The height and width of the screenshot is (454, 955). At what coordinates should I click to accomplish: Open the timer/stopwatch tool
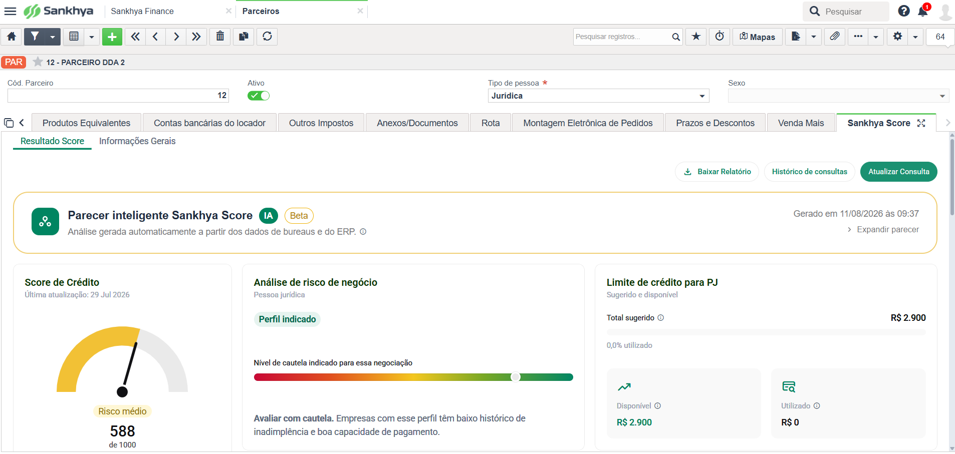tap(720, 37)
